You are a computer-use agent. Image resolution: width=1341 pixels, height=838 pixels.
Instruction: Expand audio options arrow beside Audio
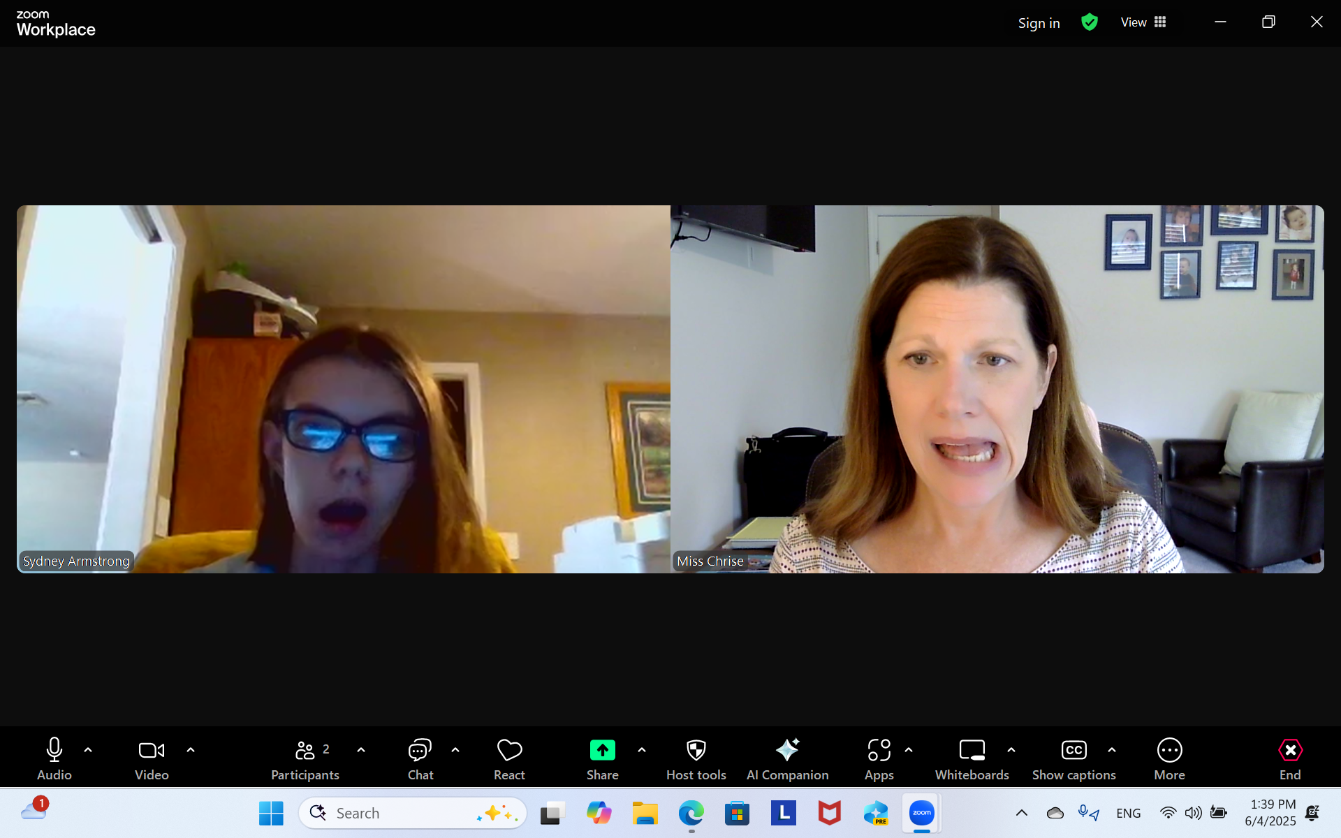tap(88, 750)
